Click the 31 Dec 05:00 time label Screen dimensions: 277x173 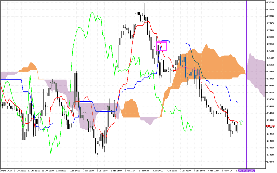click(x=20, y=170)
